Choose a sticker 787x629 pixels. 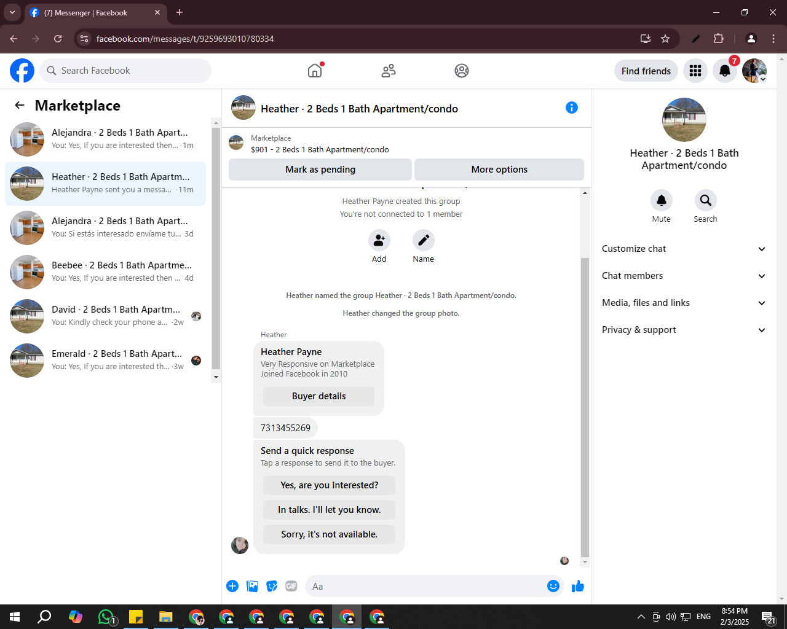click(272, 586)
